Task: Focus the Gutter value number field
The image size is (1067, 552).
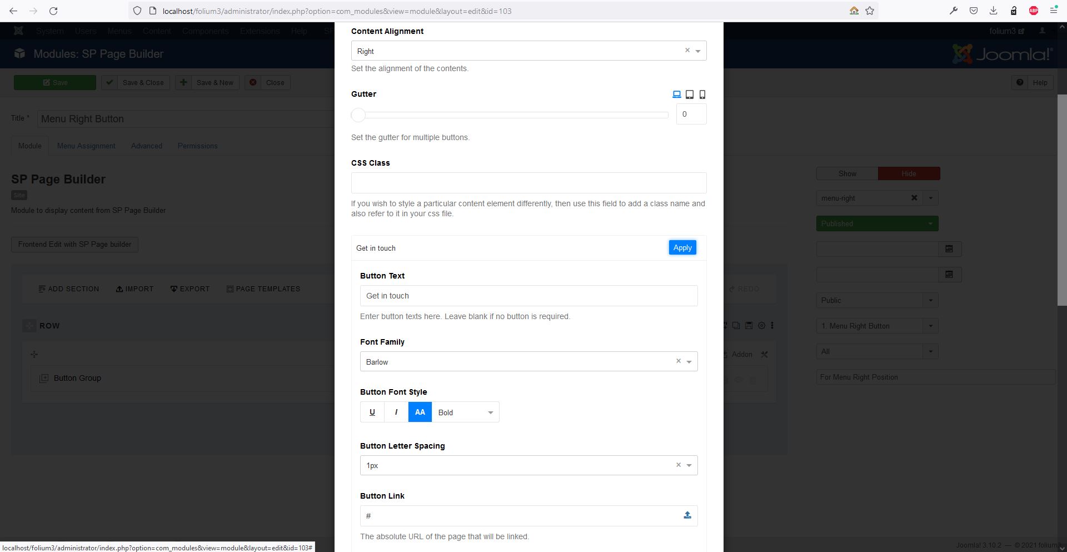Action: (x=691, y=114)
